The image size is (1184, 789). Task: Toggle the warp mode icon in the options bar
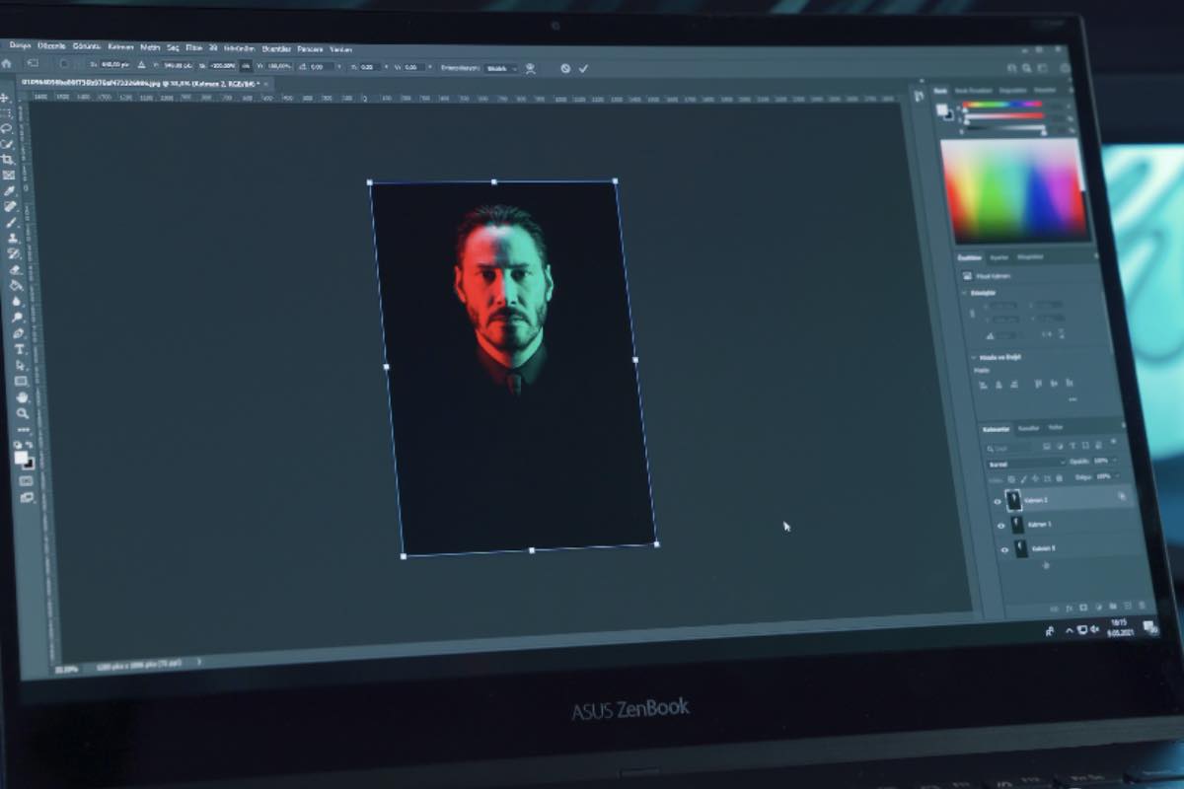coord(530,68)
